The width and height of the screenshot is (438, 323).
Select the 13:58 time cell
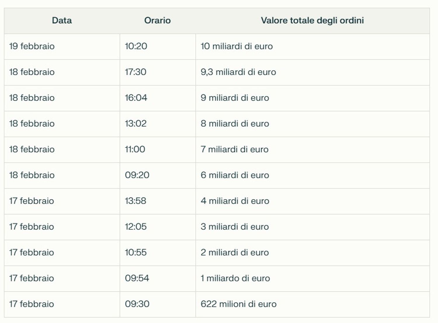point(135,201)
